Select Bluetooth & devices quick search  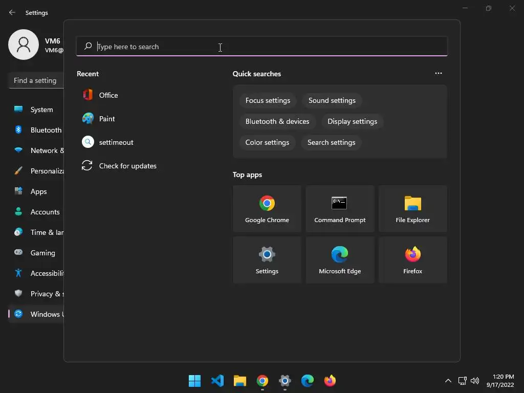click(277, 122)
